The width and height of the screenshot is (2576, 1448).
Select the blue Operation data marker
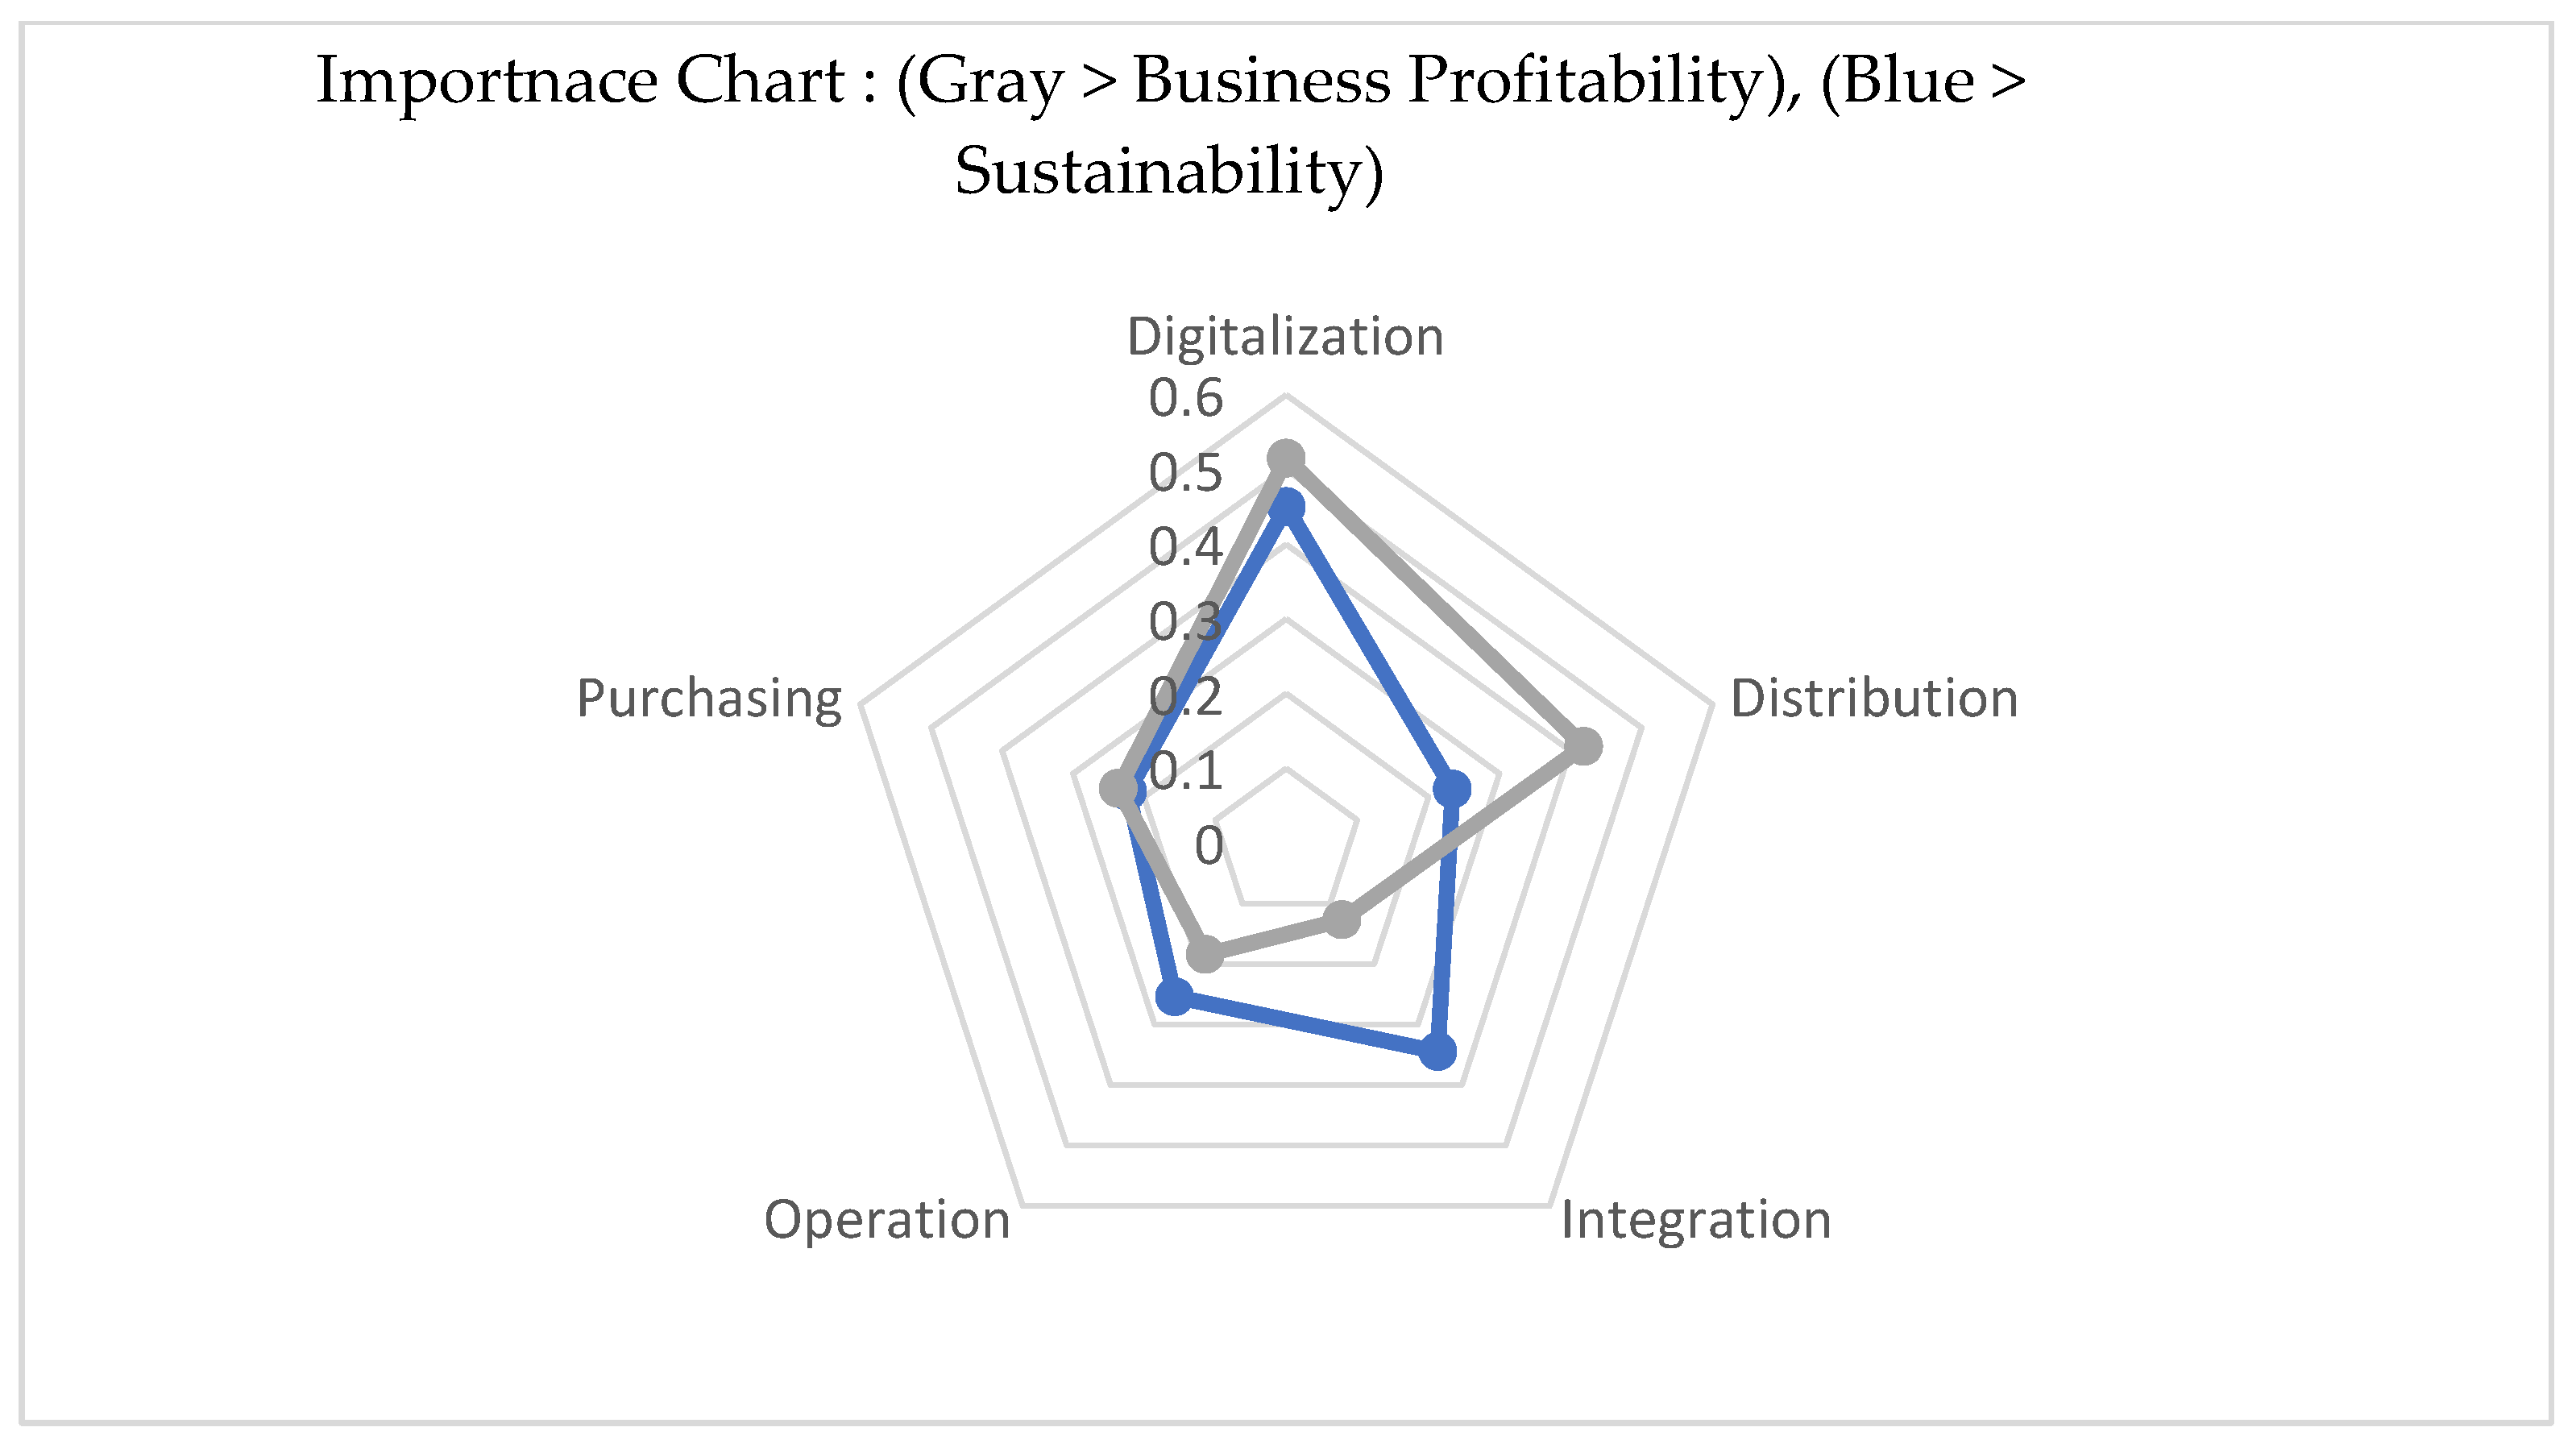pos(1174,996)
